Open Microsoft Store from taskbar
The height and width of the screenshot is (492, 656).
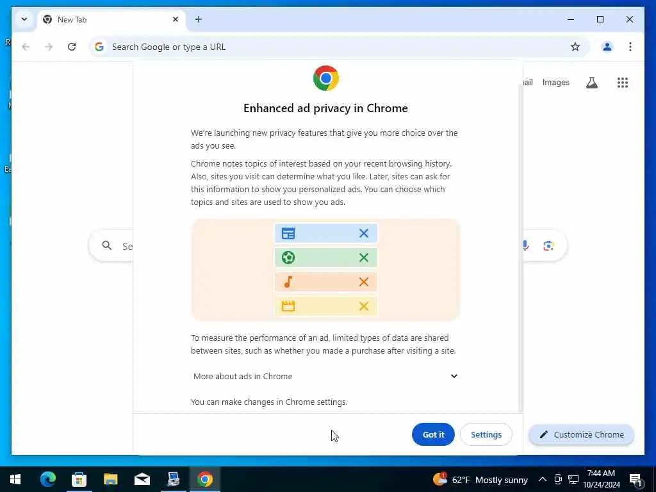pyautogui.click(x=79, y=479)
